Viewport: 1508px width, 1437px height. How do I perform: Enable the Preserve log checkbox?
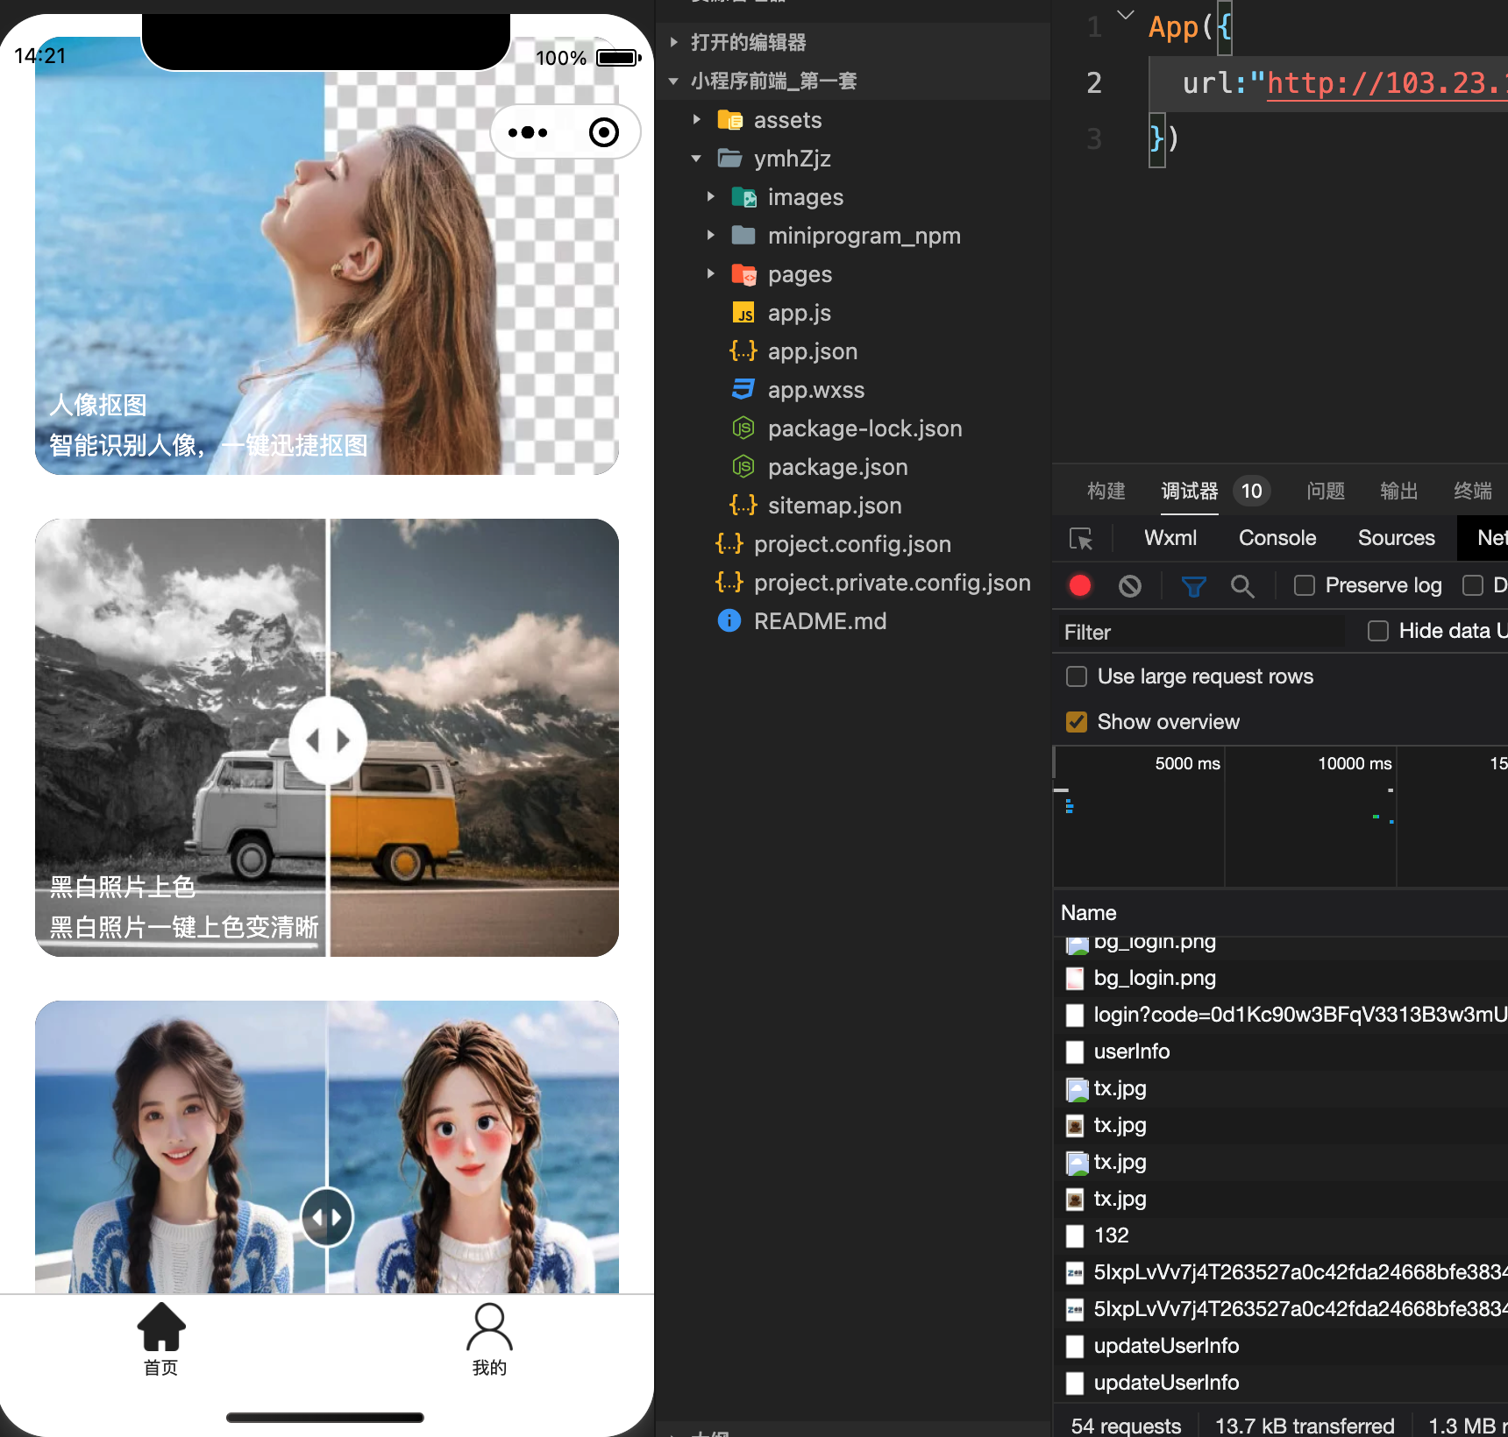coord(1305,585)
